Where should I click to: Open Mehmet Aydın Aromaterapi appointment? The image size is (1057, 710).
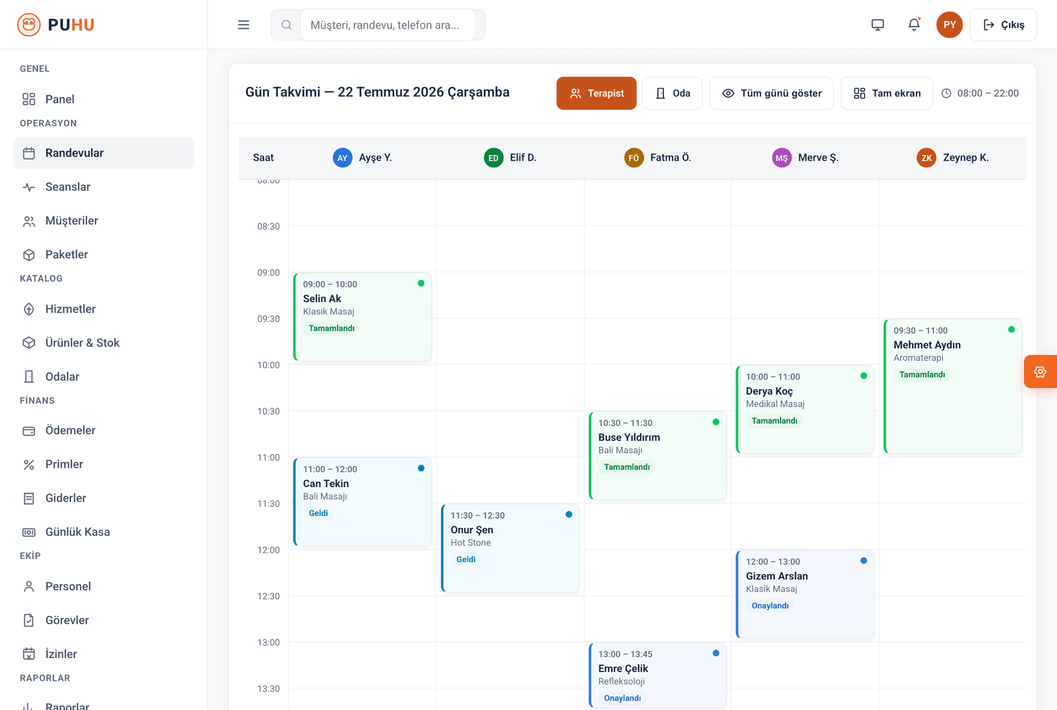click(952, 386)
